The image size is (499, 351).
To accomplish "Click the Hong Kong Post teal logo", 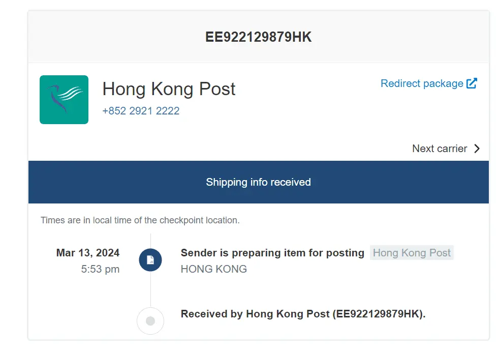I will (x=64, y=100).
